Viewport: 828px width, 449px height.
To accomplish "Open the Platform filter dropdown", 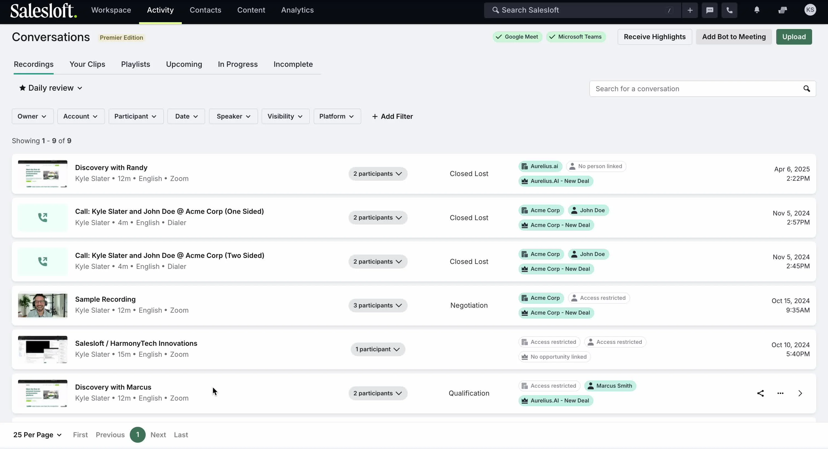I will click(x=337, y=116).
